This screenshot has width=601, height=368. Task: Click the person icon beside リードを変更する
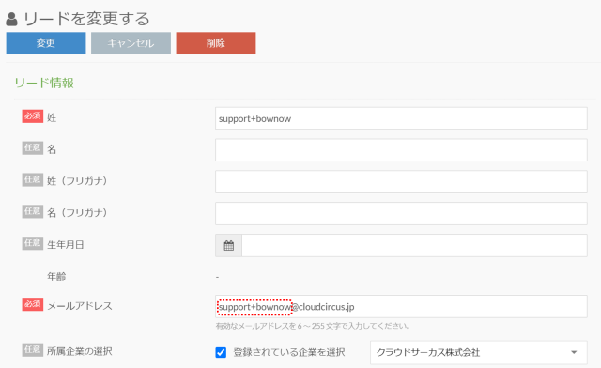[12, 19]
